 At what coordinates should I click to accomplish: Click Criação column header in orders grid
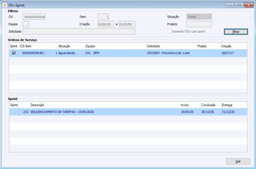(231, 46)
